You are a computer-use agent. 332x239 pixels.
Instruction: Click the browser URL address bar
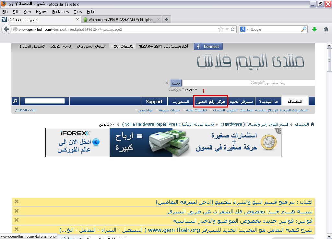(x=117, y=29)
